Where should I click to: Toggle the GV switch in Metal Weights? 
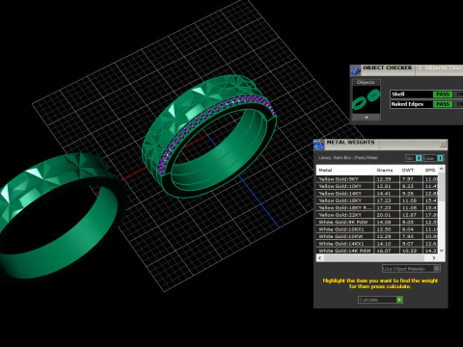pos(414,158)
